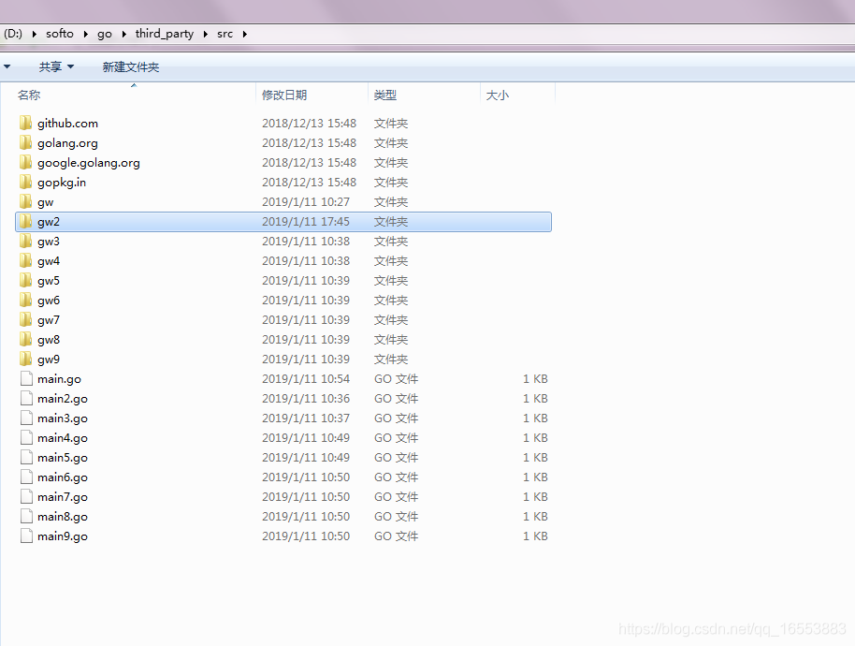Click the gw6 folder icon
Screen dimensions: 855x646
[25, 300]
